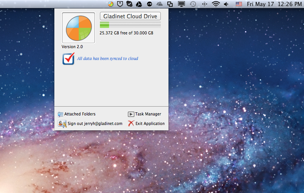Open the US flag input menu
Screen dimensions: 304x193
pyautogui.click(x=239, y=4)
